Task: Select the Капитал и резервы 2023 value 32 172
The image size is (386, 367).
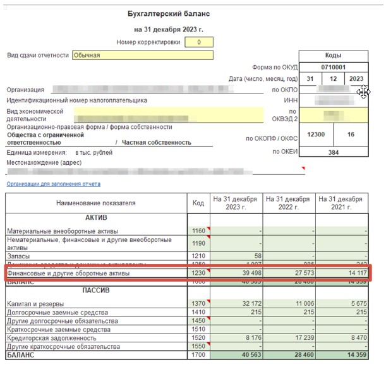Action: pyautogui.click(x=236, y=303)
